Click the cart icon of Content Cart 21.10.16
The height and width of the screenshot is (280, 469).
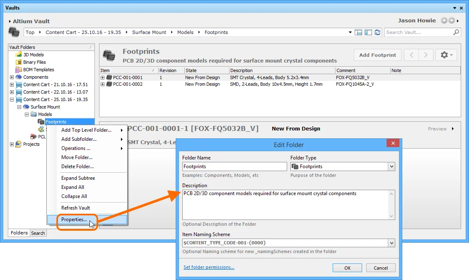[x=19, y=84]
